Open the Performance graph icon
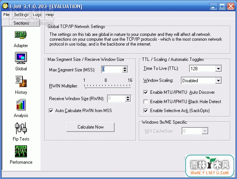 [21, 151]
